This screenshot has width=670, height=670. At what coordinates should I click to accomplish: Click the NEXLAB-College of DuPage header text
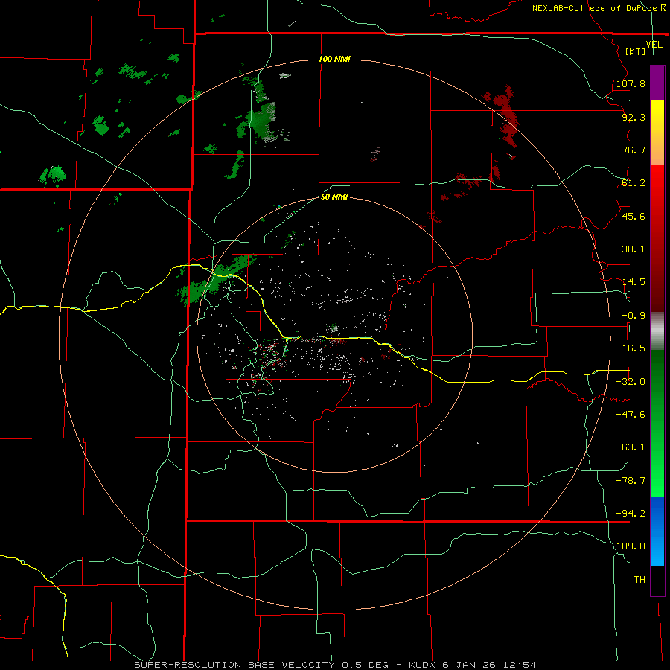pyautogui.click(x=599, y=8)
